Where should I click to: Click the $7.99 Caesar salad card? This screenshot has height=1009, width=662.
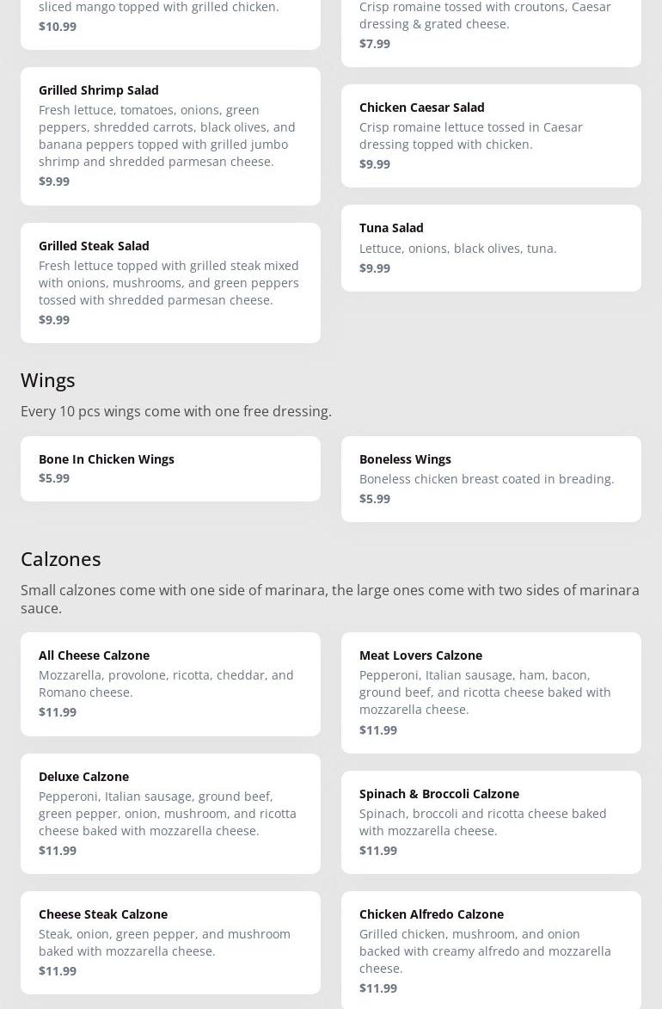(491, 32)
